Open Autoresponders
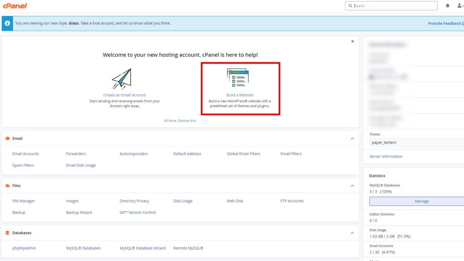464x261 pixels. [134, 154]
